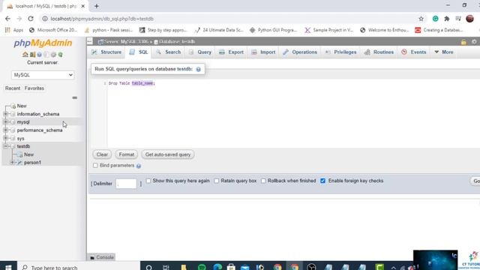Image resolution: width=480 pixels, height=270 pixels.
Task: Collapse all tree items with minus icon
Action: click(75, 97)
